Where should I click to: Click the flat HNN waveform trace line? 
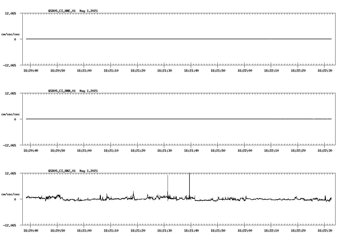156,119
